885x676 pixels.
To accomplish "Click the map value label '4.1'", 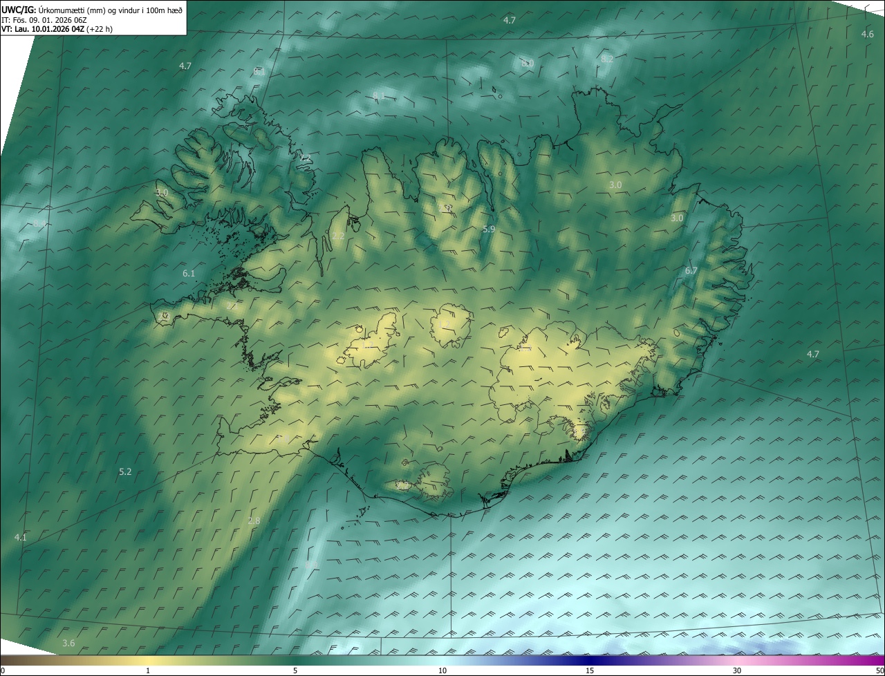I will (x=20, y=538).
